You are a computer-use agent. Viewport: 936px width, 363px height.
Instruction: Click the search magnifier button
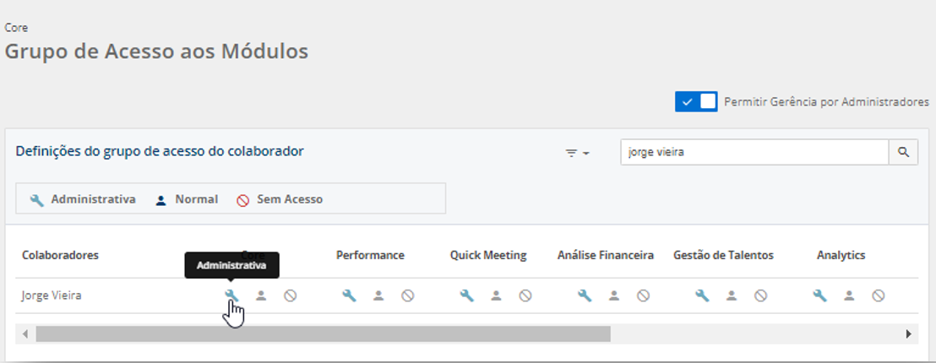pos(903,152)
